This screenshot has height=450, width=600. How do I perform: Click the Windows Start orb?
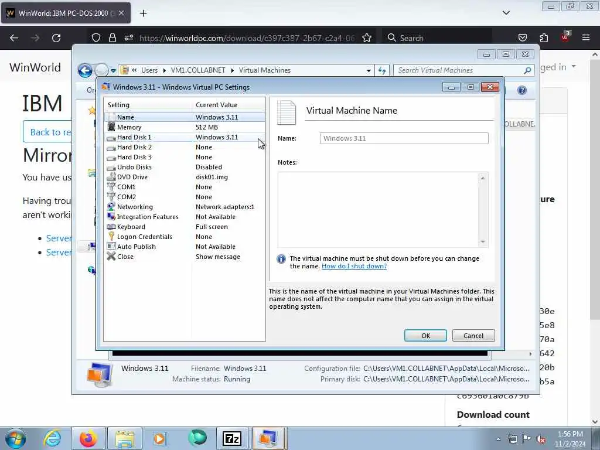[x=16, y=438]
